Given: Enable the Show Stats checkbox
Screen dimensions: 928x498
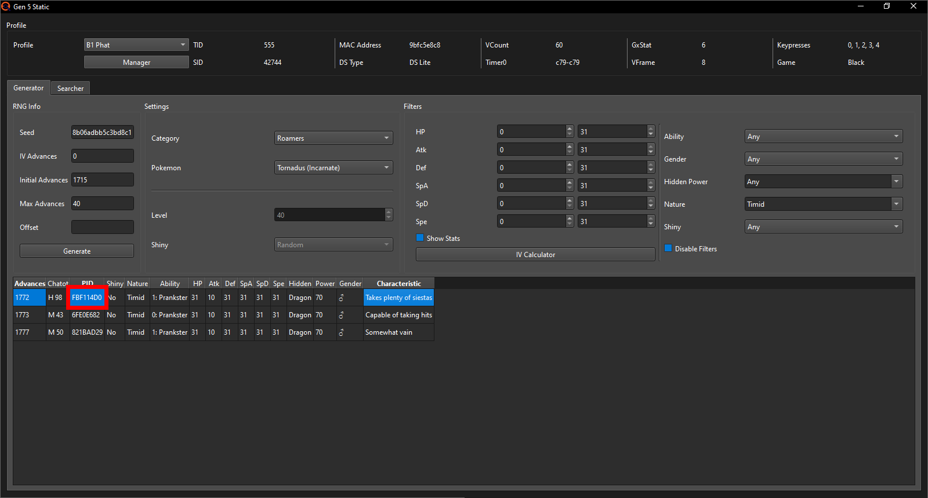Looking at the screenshot, I should point(420,238).
